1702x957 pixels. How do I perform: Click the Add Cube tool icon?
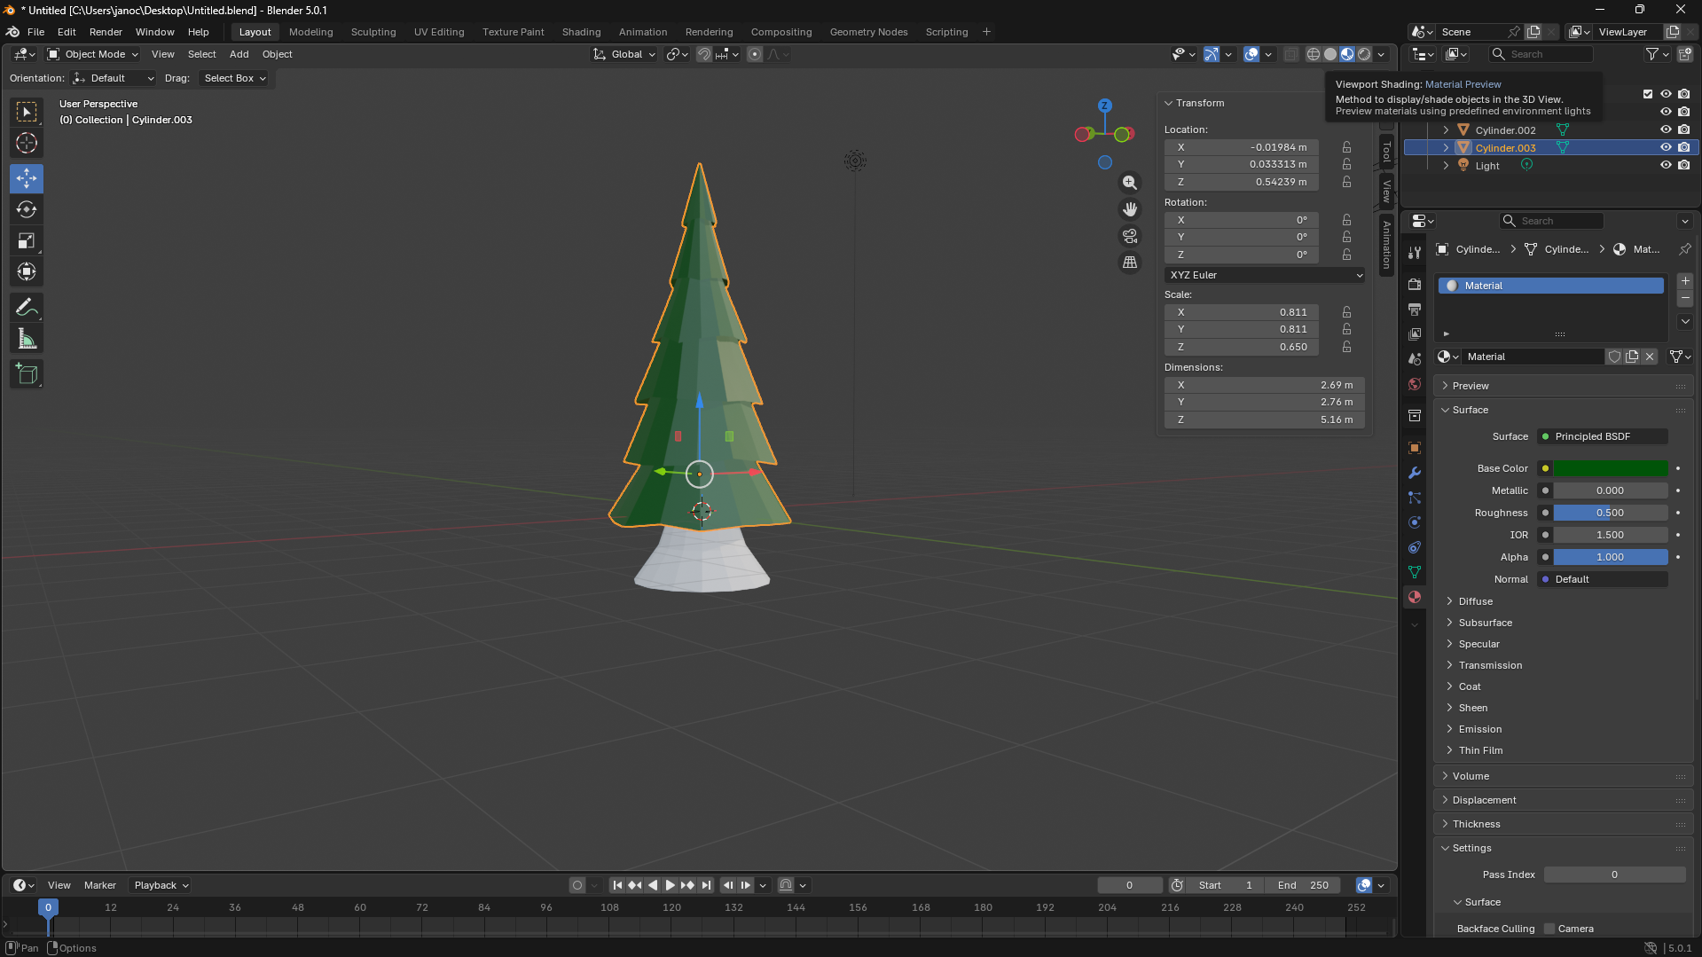pyautogui.click(x=27, y=374)
